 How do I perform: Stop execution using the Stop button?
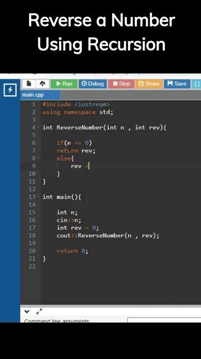click(x=122, y=84)
